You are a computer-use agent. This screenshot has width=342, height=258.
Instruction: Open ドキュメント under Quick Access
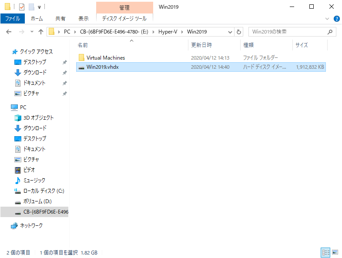click(34, 83)
